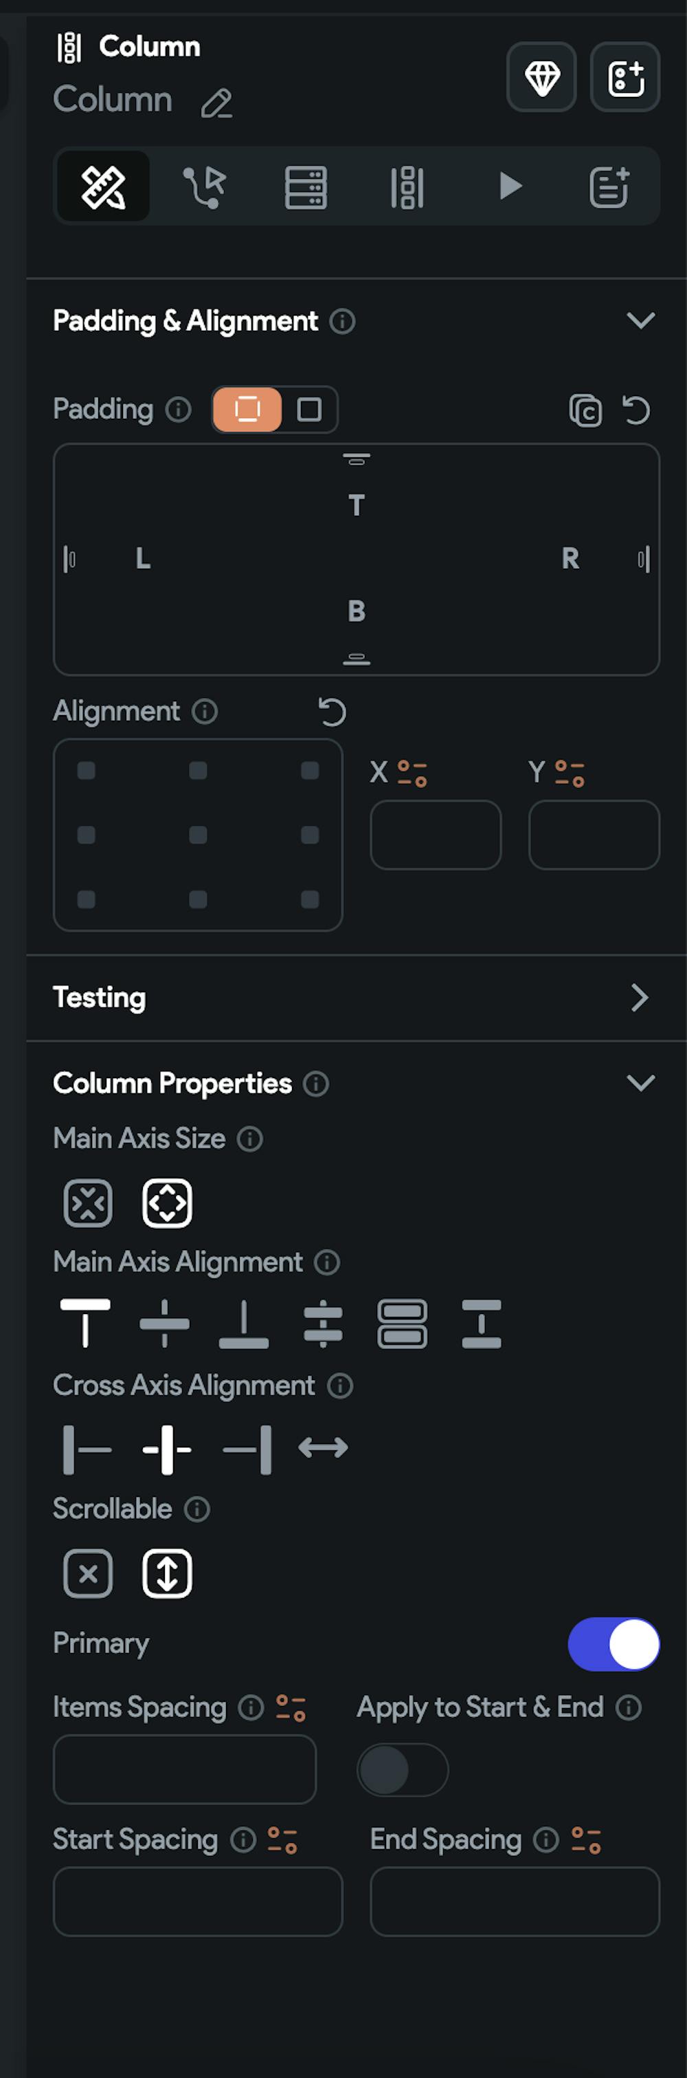687x2078 pixels.
Task: Enable Apply to Start & End toggle
Action: [x=402, y=1770]
